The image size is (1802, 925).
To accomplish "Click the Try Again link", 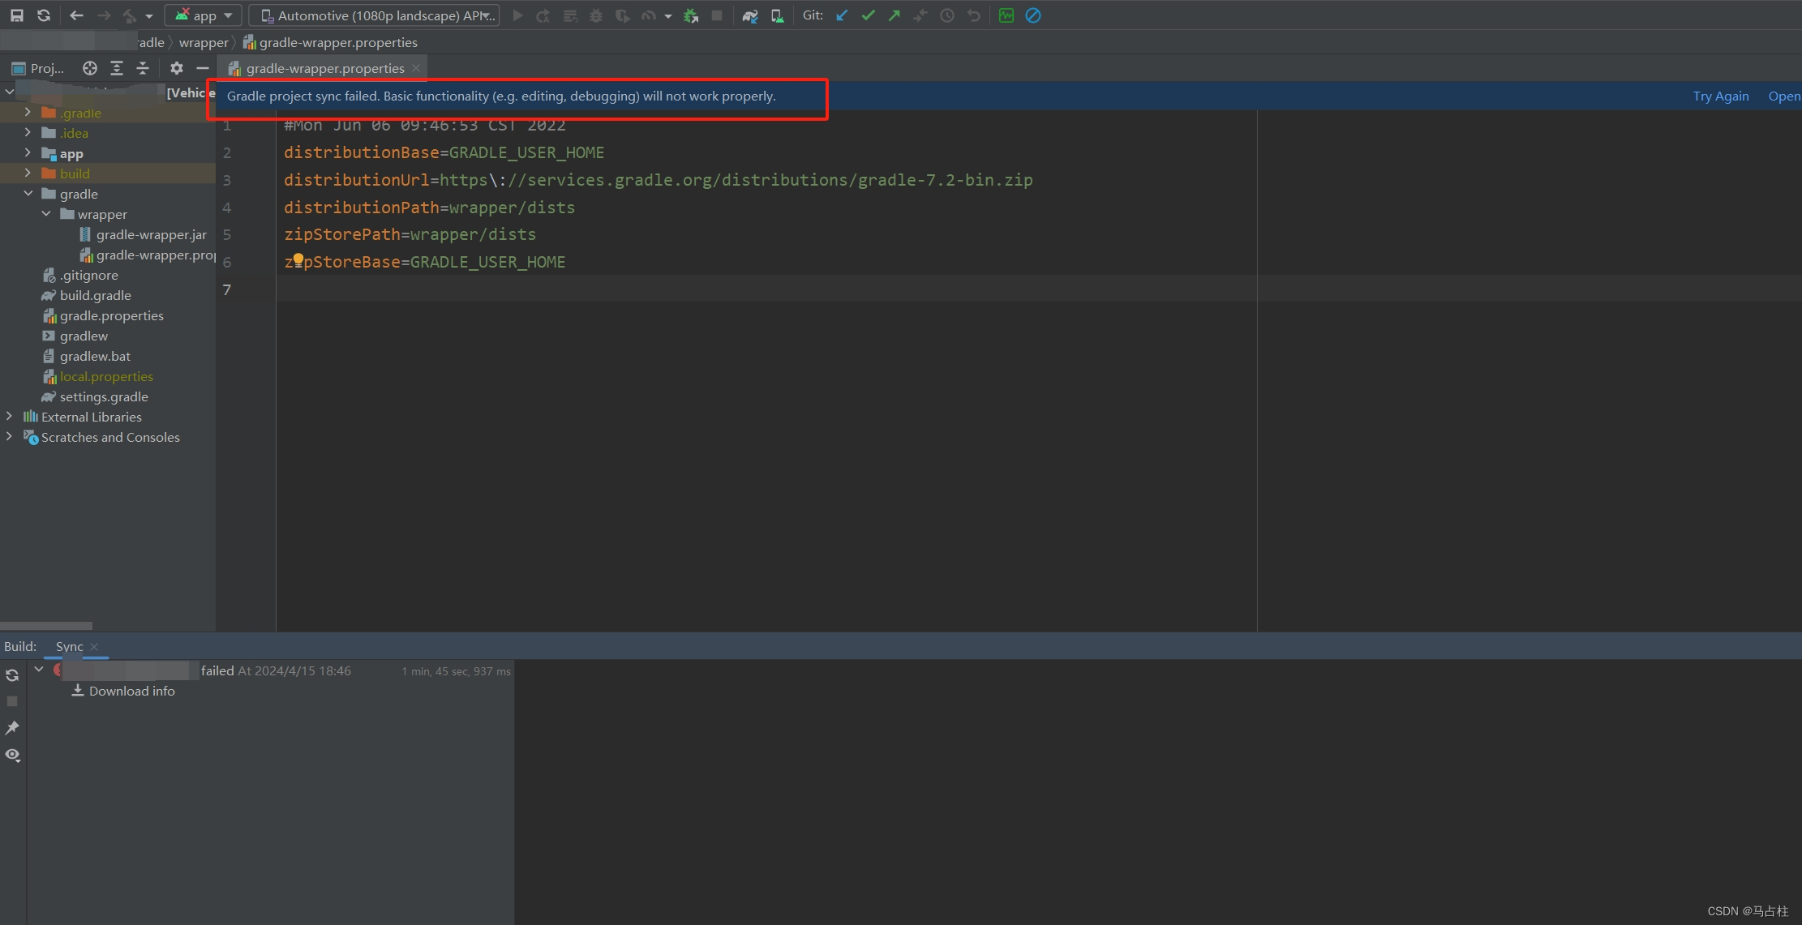I will 1720,96.
